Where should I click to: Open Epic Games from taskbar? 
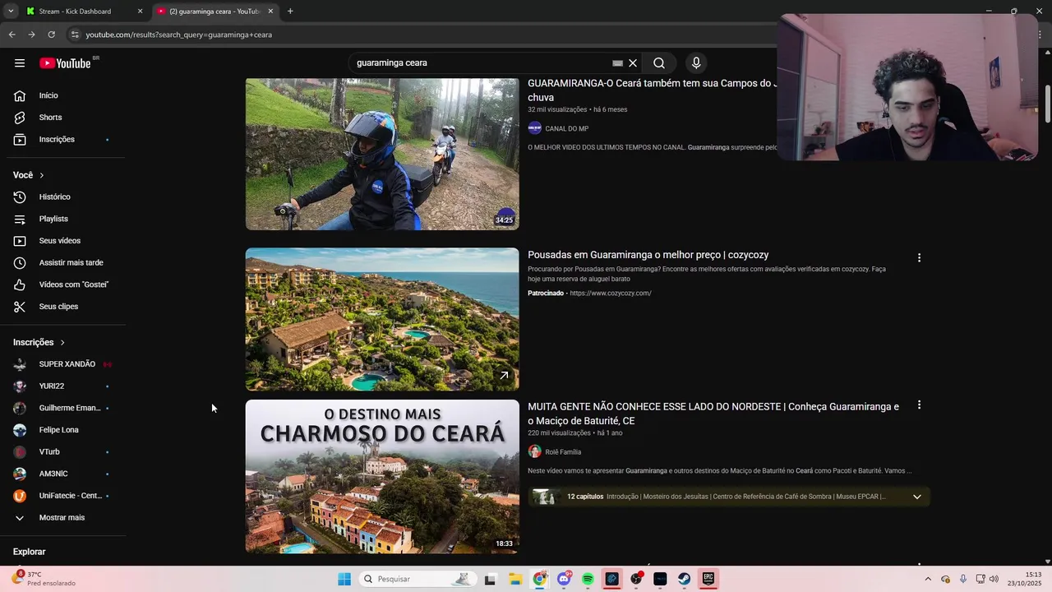click(708, 579)
